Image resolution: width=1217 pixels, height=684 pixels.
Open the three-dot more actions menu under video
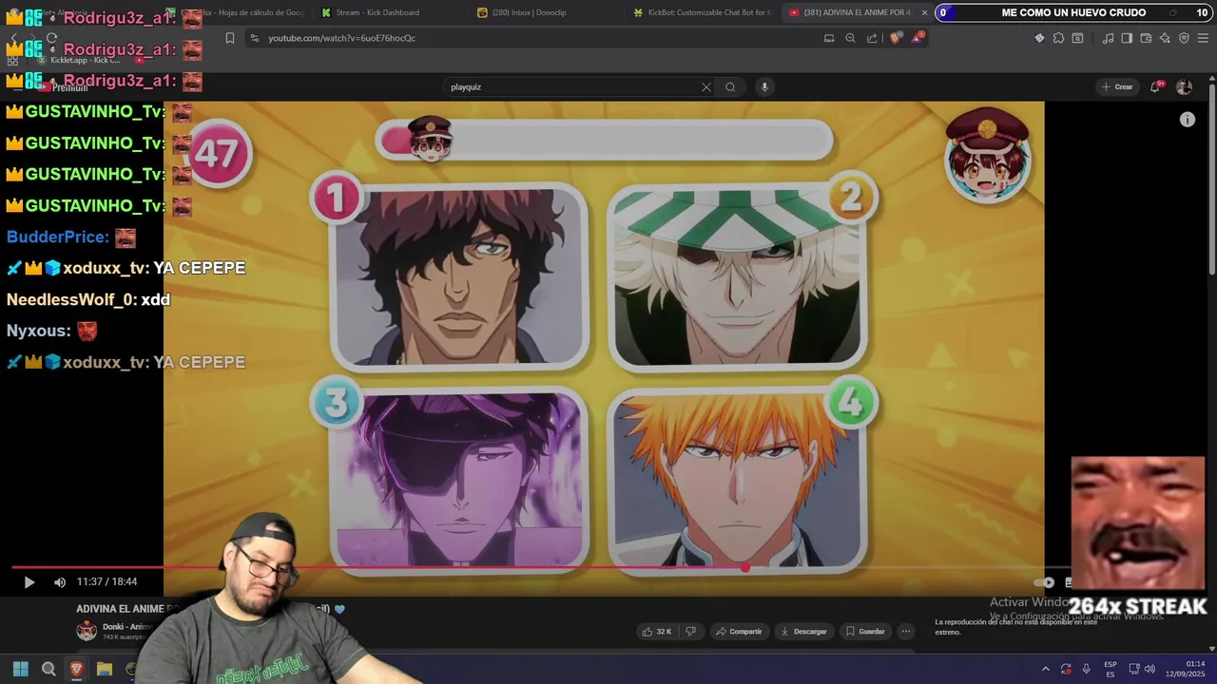click(906, 631)
